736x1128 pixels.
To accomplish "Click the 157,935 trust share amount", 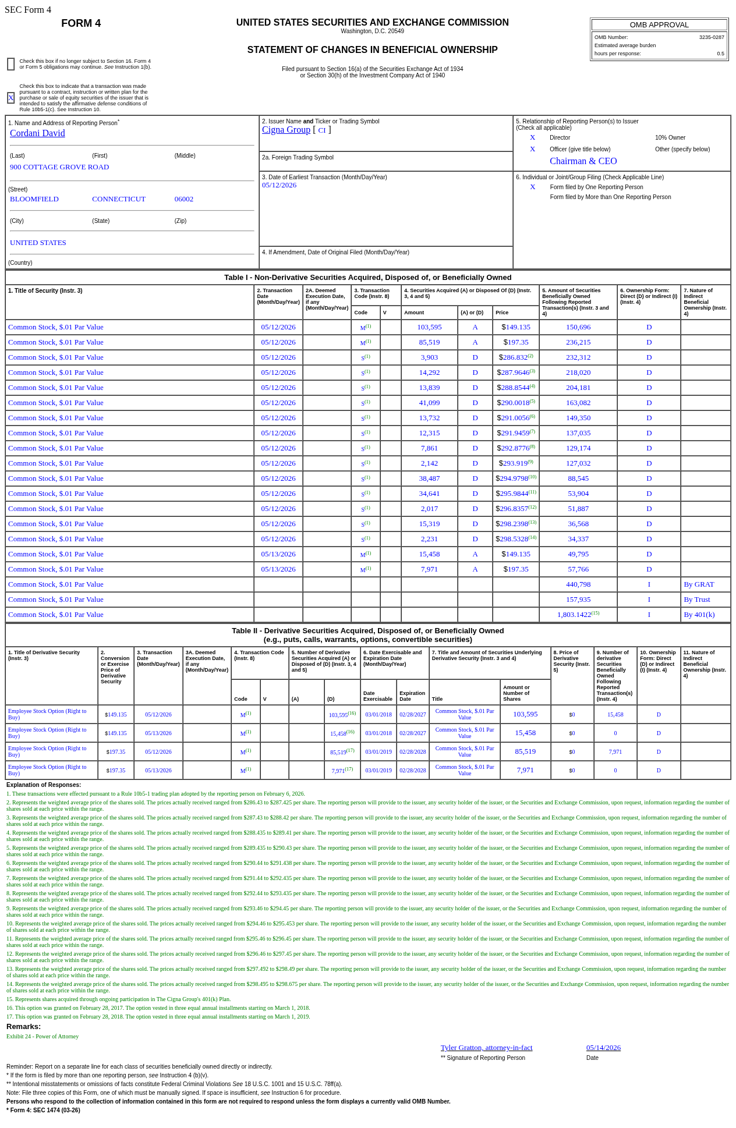I will click(x=578, y=600).
